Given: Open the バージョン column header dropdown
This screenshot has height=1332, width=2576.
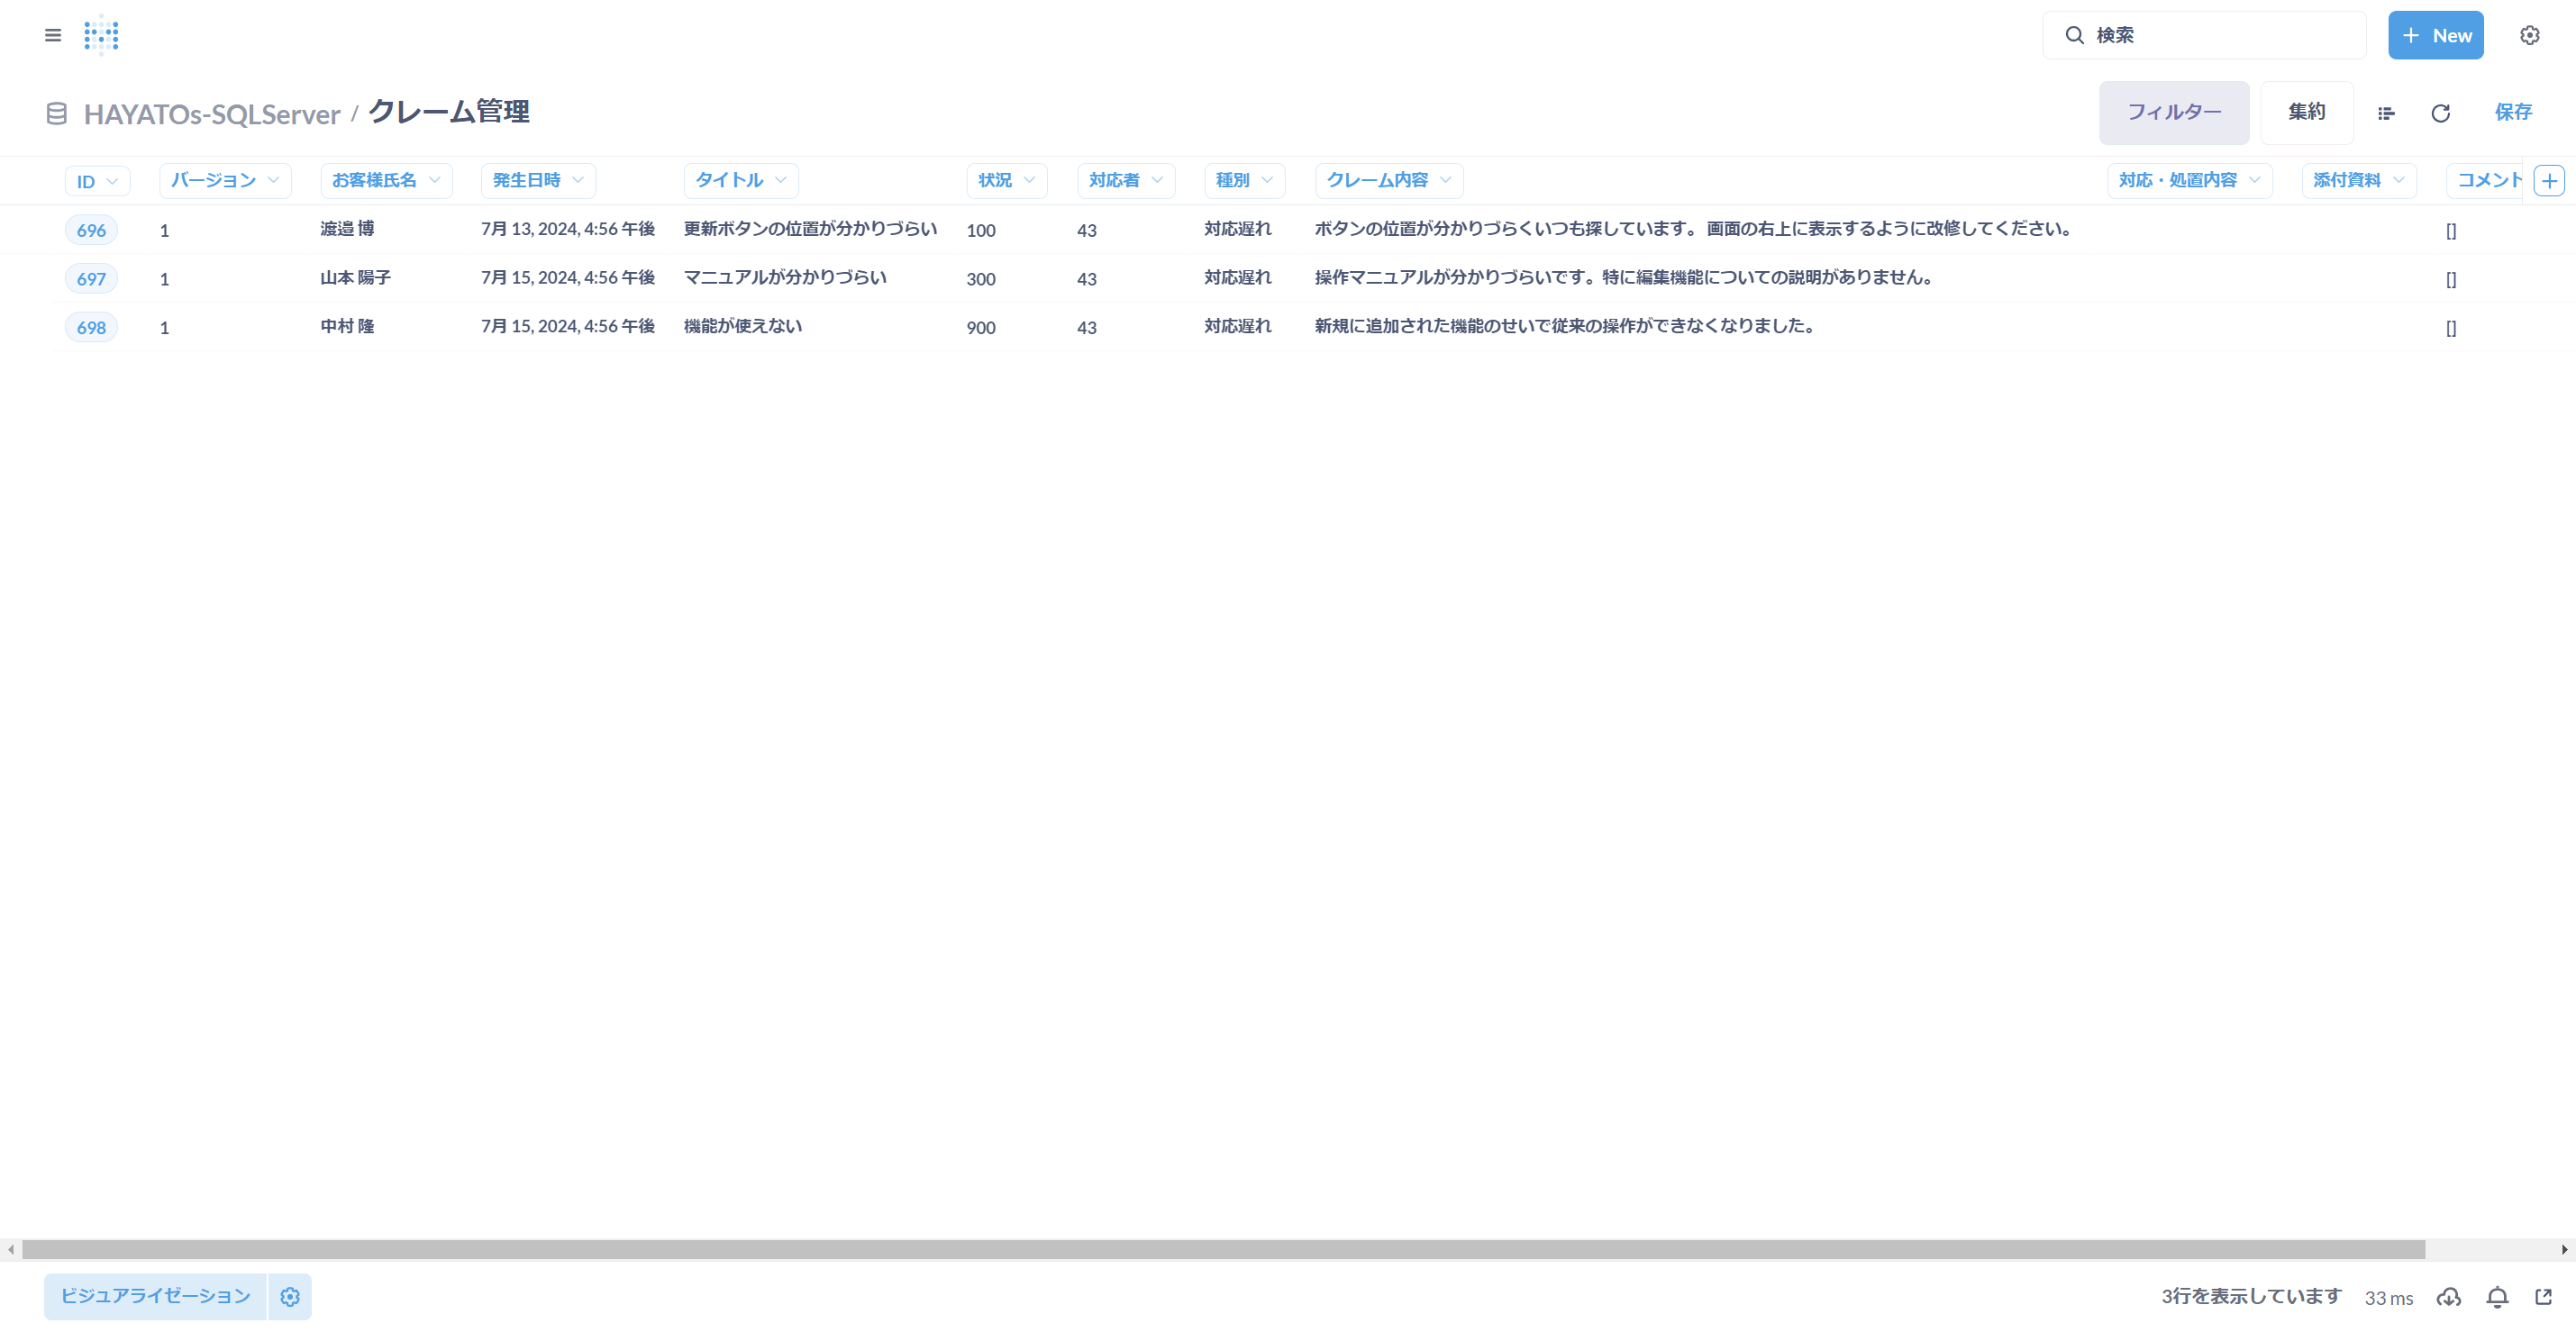Looking at the screenshot, I should 225,180.
